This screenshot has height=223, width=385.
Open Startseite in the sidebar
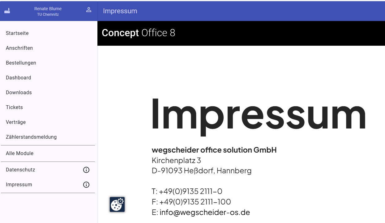click(x=48, y=33)
